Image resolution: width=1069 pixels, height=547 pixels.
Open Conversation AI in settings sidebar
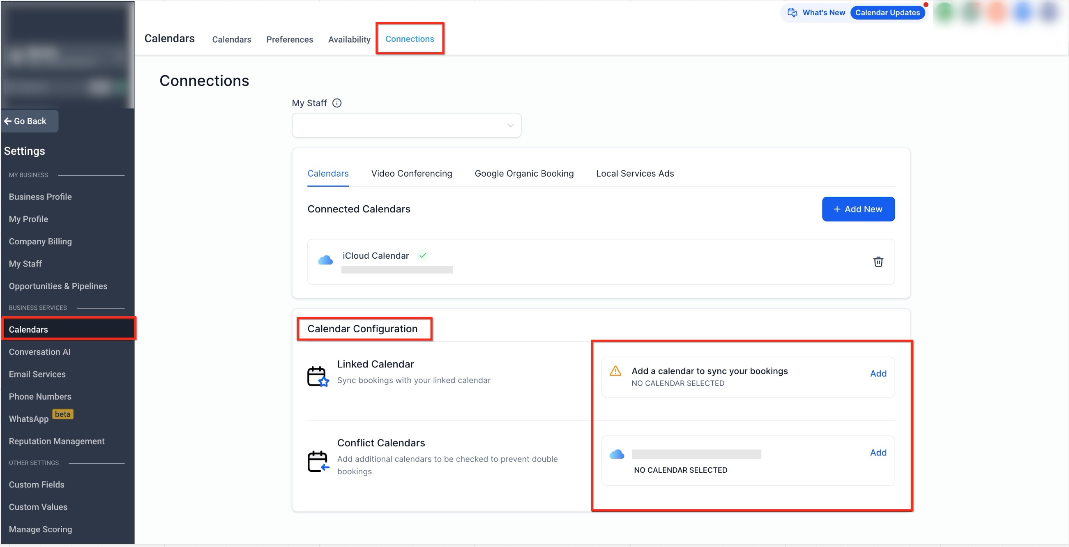point(39,352)
